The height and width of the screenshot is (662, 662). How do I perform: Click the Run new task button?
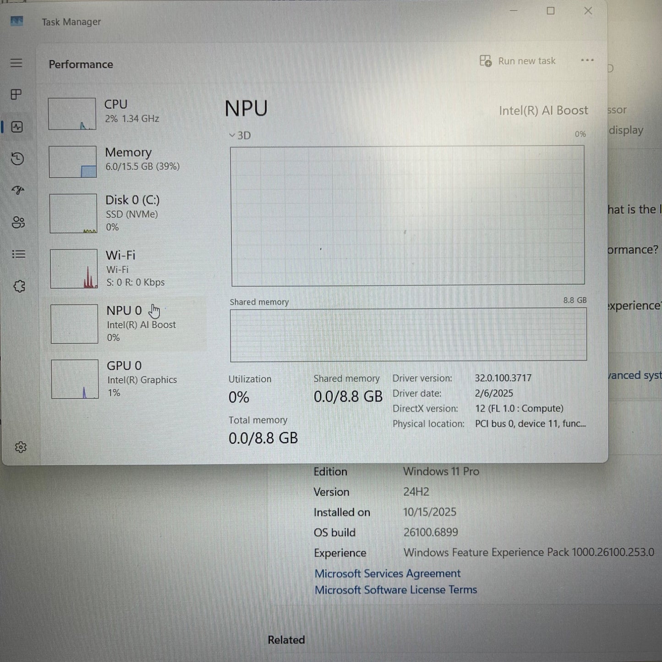pos(518,60)
